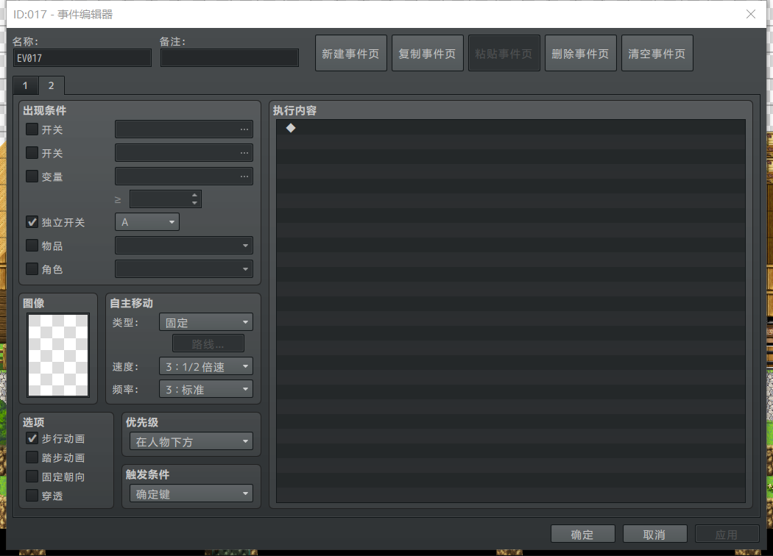The width and height of the screenshot is (773, 556).
Task: Select the first diamond row in 执行内容
Action: 511,128
